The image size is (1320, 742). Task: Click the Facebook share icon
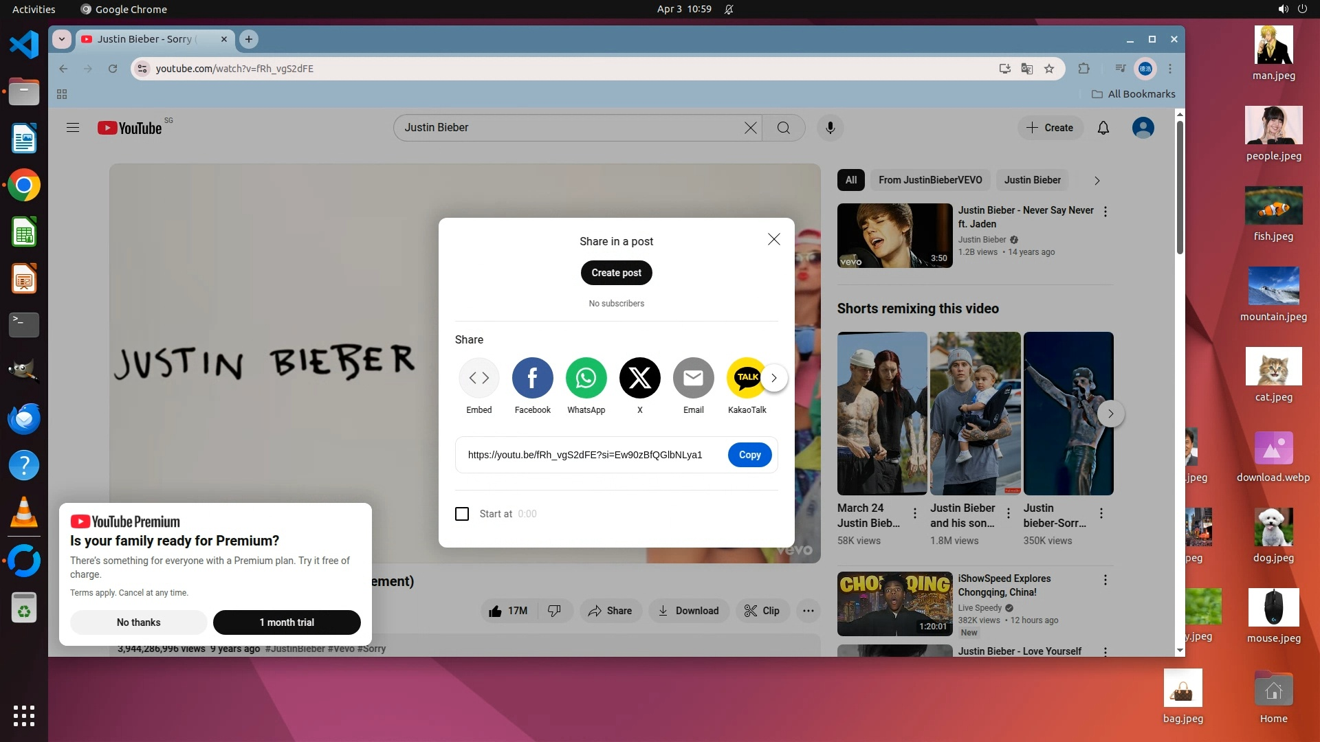(532, 378)
